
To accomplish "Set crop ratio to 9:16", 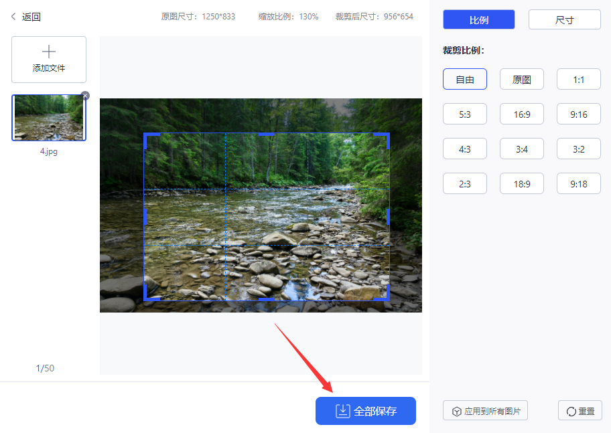I will [x=579, y=114].
